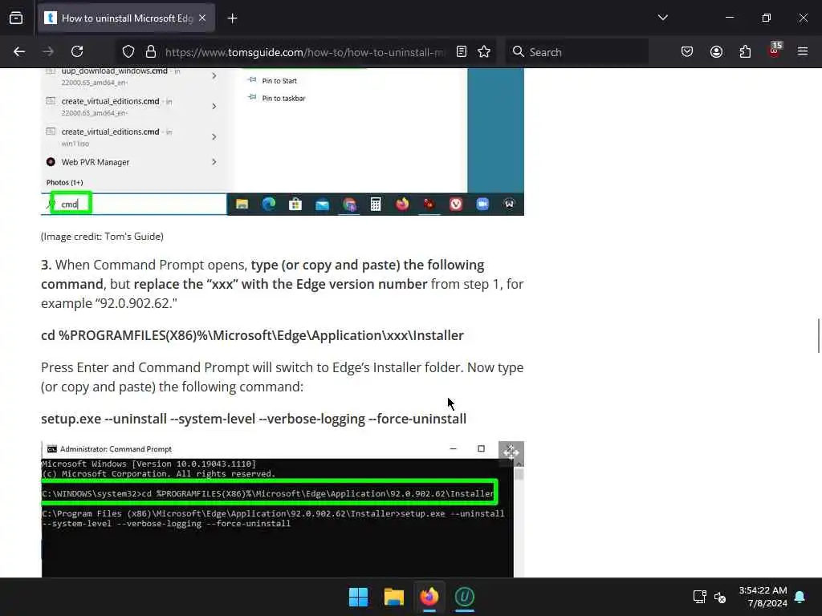
Task: Open the Firefox account icon
Action: pos(716,52)
